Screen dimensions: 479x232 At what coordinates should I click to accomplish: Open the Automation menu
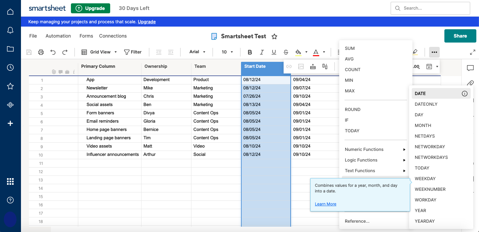click(58, 36)
